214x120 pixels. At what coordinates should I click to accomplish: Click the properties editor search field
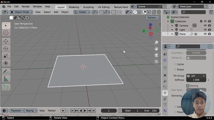click(188, 46)
